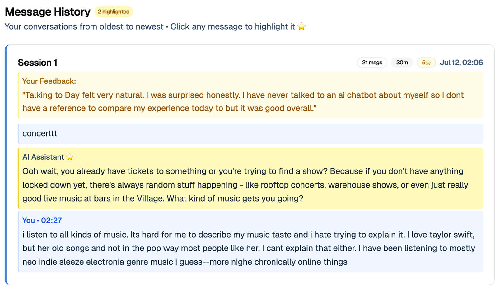This screenshot has height=288, width=500.
Task: Click the "You • 02:27" sender label
Action: coord(42,221)
